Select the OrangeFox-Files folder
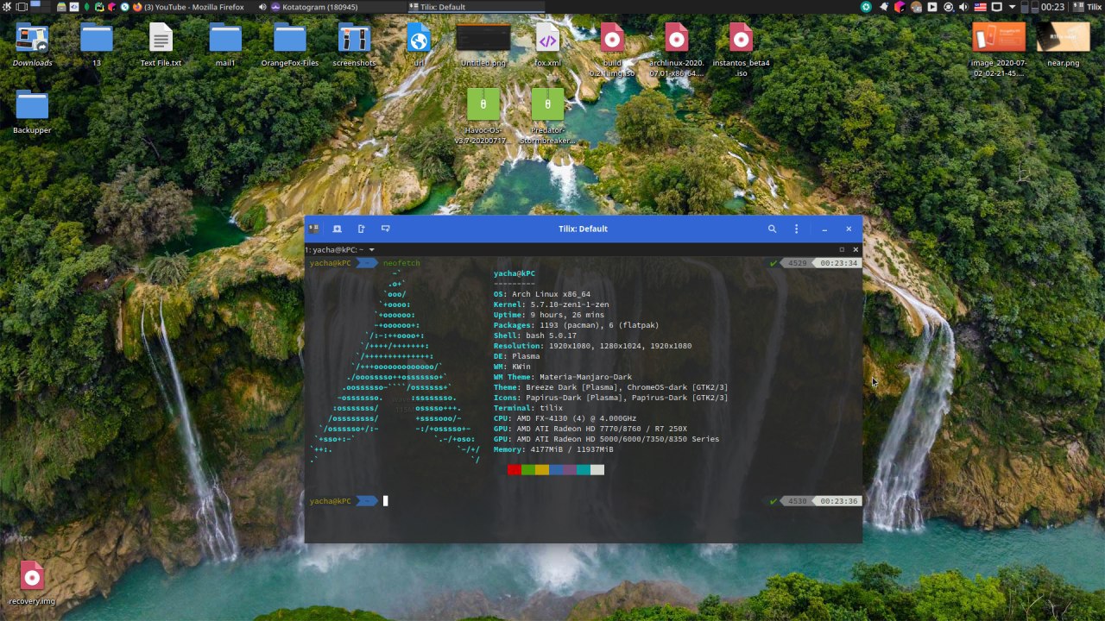 point(290,45)
